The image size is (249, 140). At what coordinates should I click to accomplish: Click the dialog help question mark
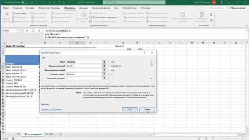click(x=144, y=53)
